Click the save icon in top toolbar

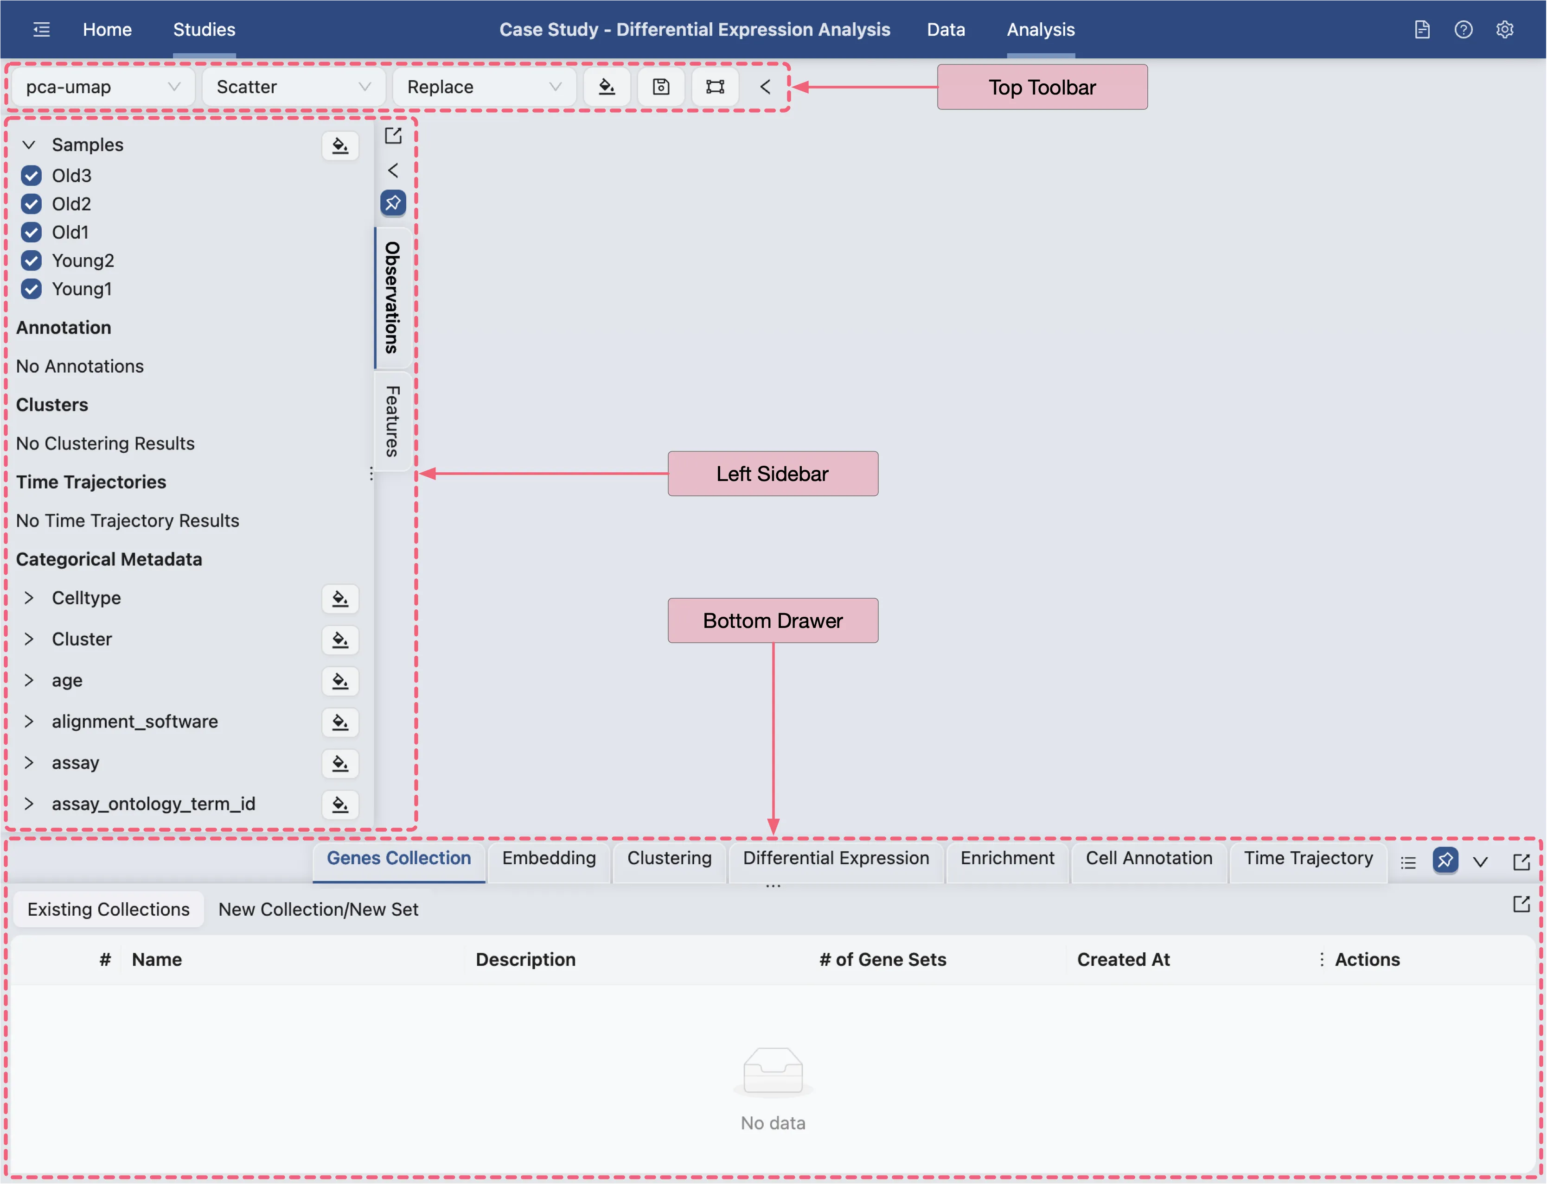pos(661,87)
